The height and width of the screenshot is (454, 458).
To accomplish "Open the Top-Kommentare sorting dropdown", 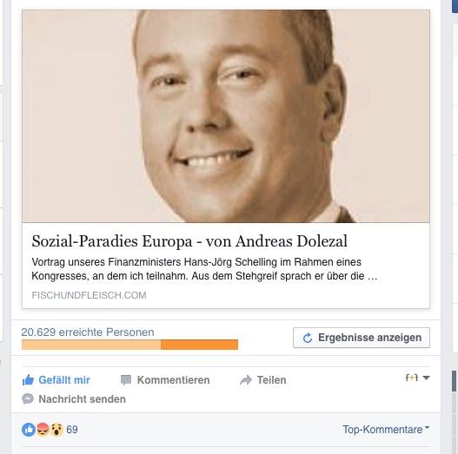I will 386,429.
